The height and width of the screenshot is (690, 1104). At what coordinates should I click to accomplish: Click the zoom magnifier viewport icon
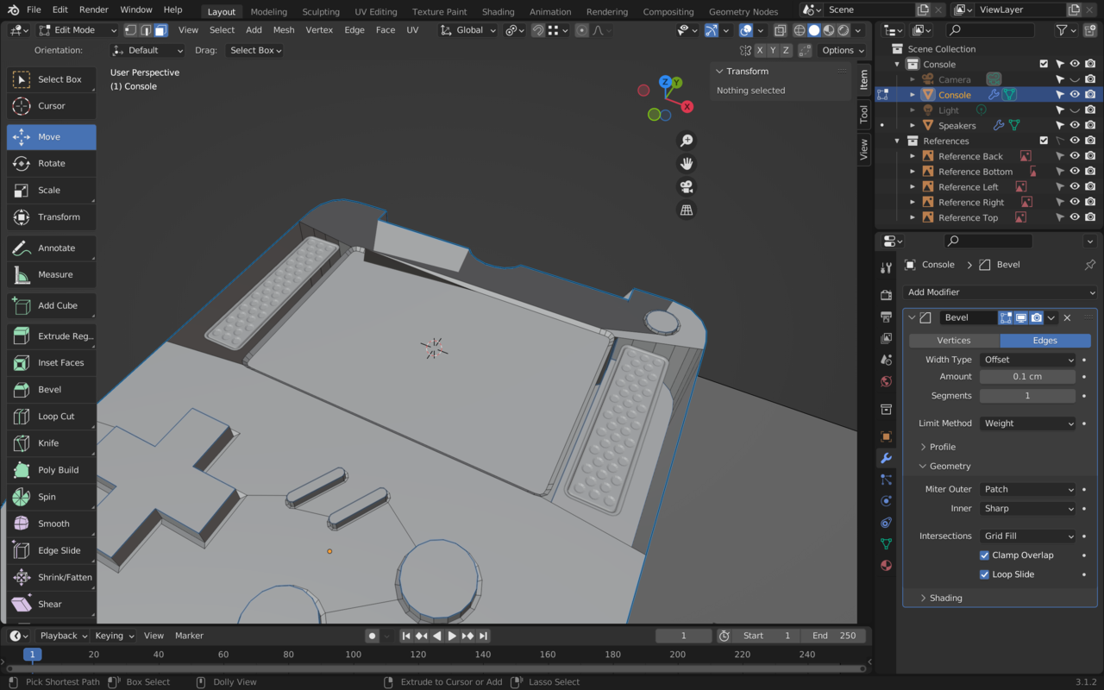[x=687, y=141]
